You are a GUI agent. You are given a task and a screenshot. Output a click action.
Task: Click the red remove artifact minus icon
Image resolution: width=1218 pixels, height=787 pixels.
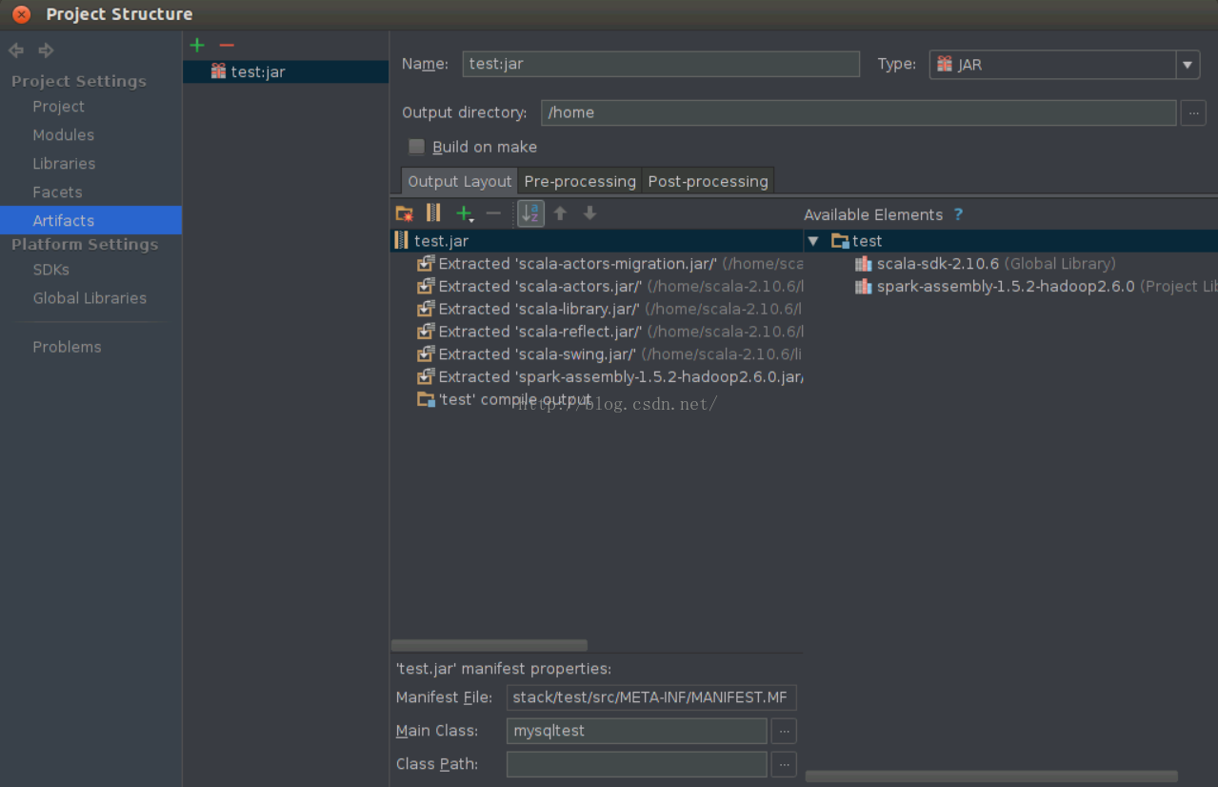coord(227,45)
